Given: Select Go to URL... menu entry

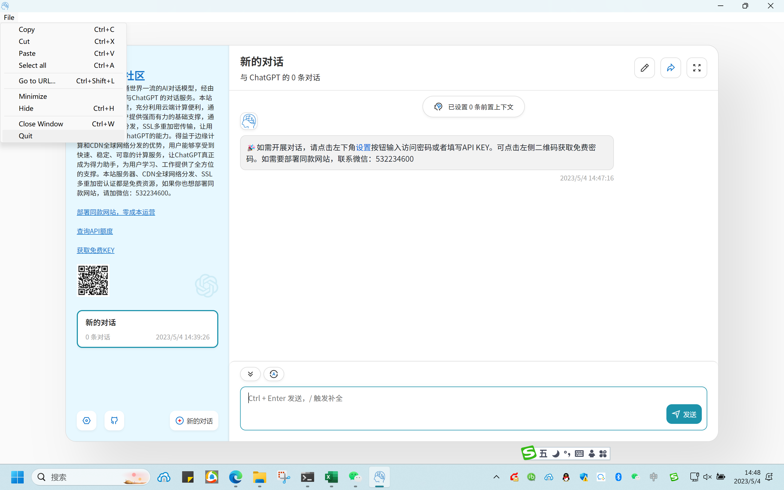Looking at the screenshot, I should pyautogui.click(x=37, y=81).
